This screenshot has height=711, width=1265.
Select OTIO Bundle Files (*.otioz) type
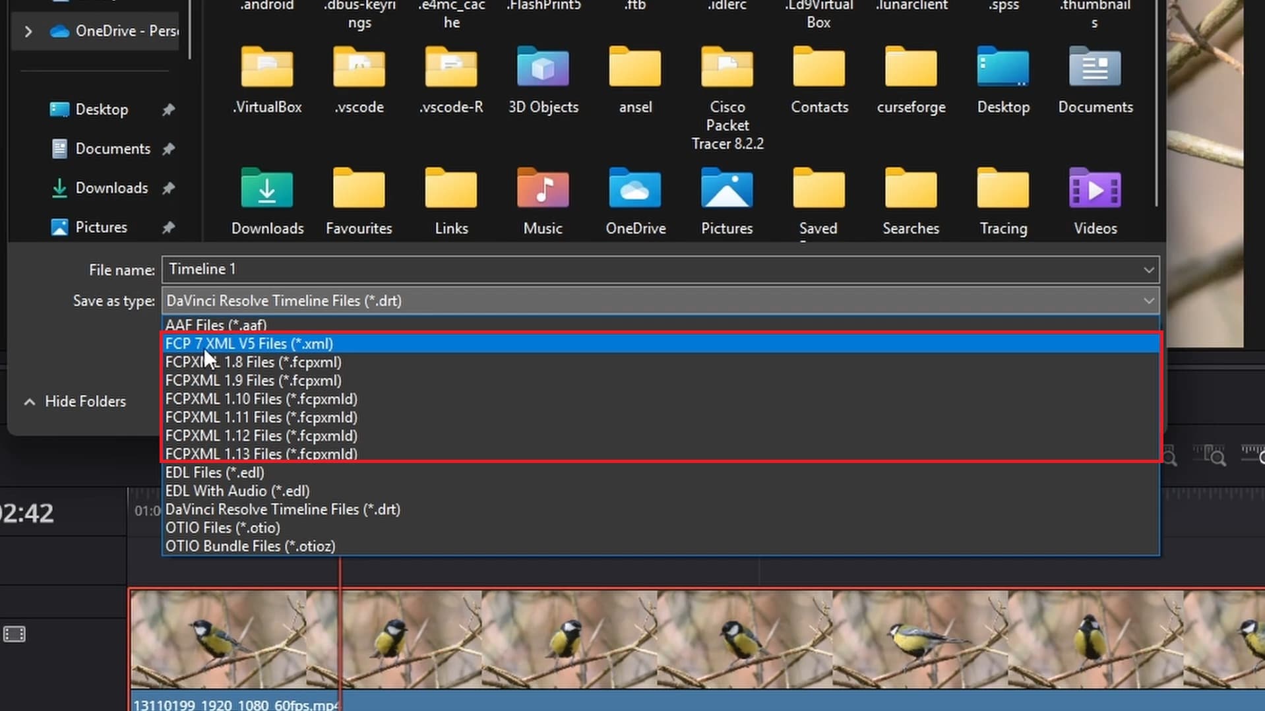pos(661,547)
